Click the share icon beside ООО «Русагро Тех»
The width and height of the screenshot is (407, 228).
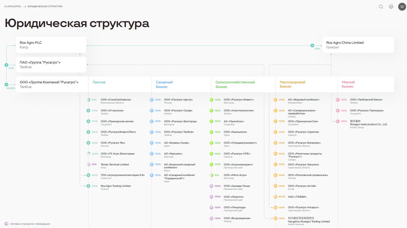click(x=88, y=143)
